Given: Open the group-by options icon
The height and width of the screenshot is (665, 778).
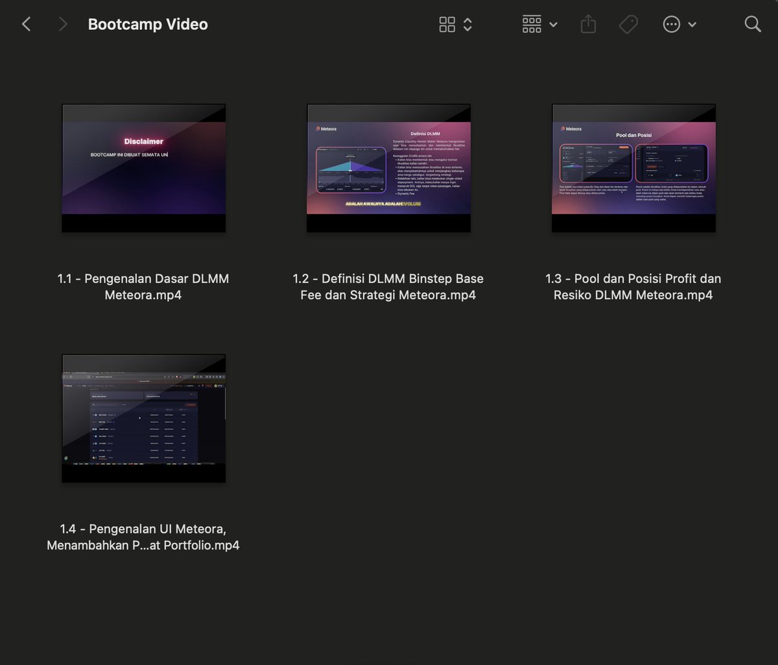Looking at the screenshot, I should 532,25.
